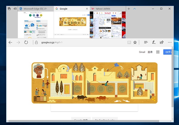Viewport: 179px width, 125px height.
Task: Collapse tab previews with chevron
Action: pyautogui.click(x=135, y=9)
